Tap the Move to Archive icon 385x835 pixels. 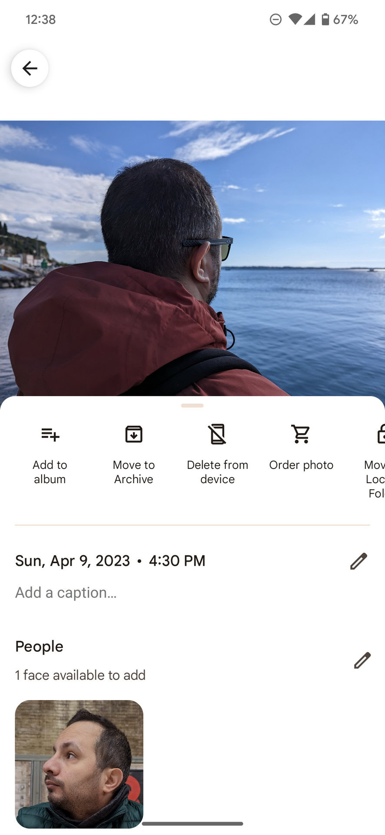[x=133, y=434]
